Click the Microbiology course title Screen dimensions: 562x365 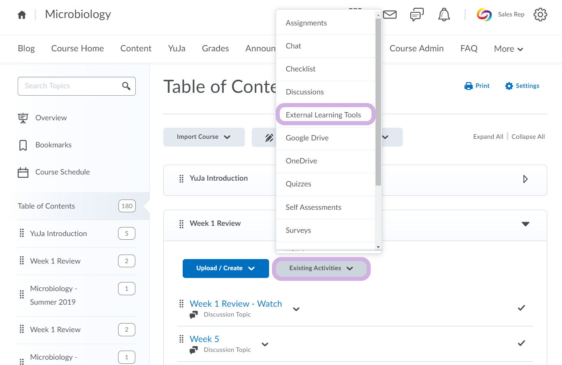(78, 14)
